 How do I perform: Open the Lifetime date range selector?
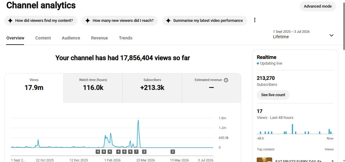(x=303, y=34)
